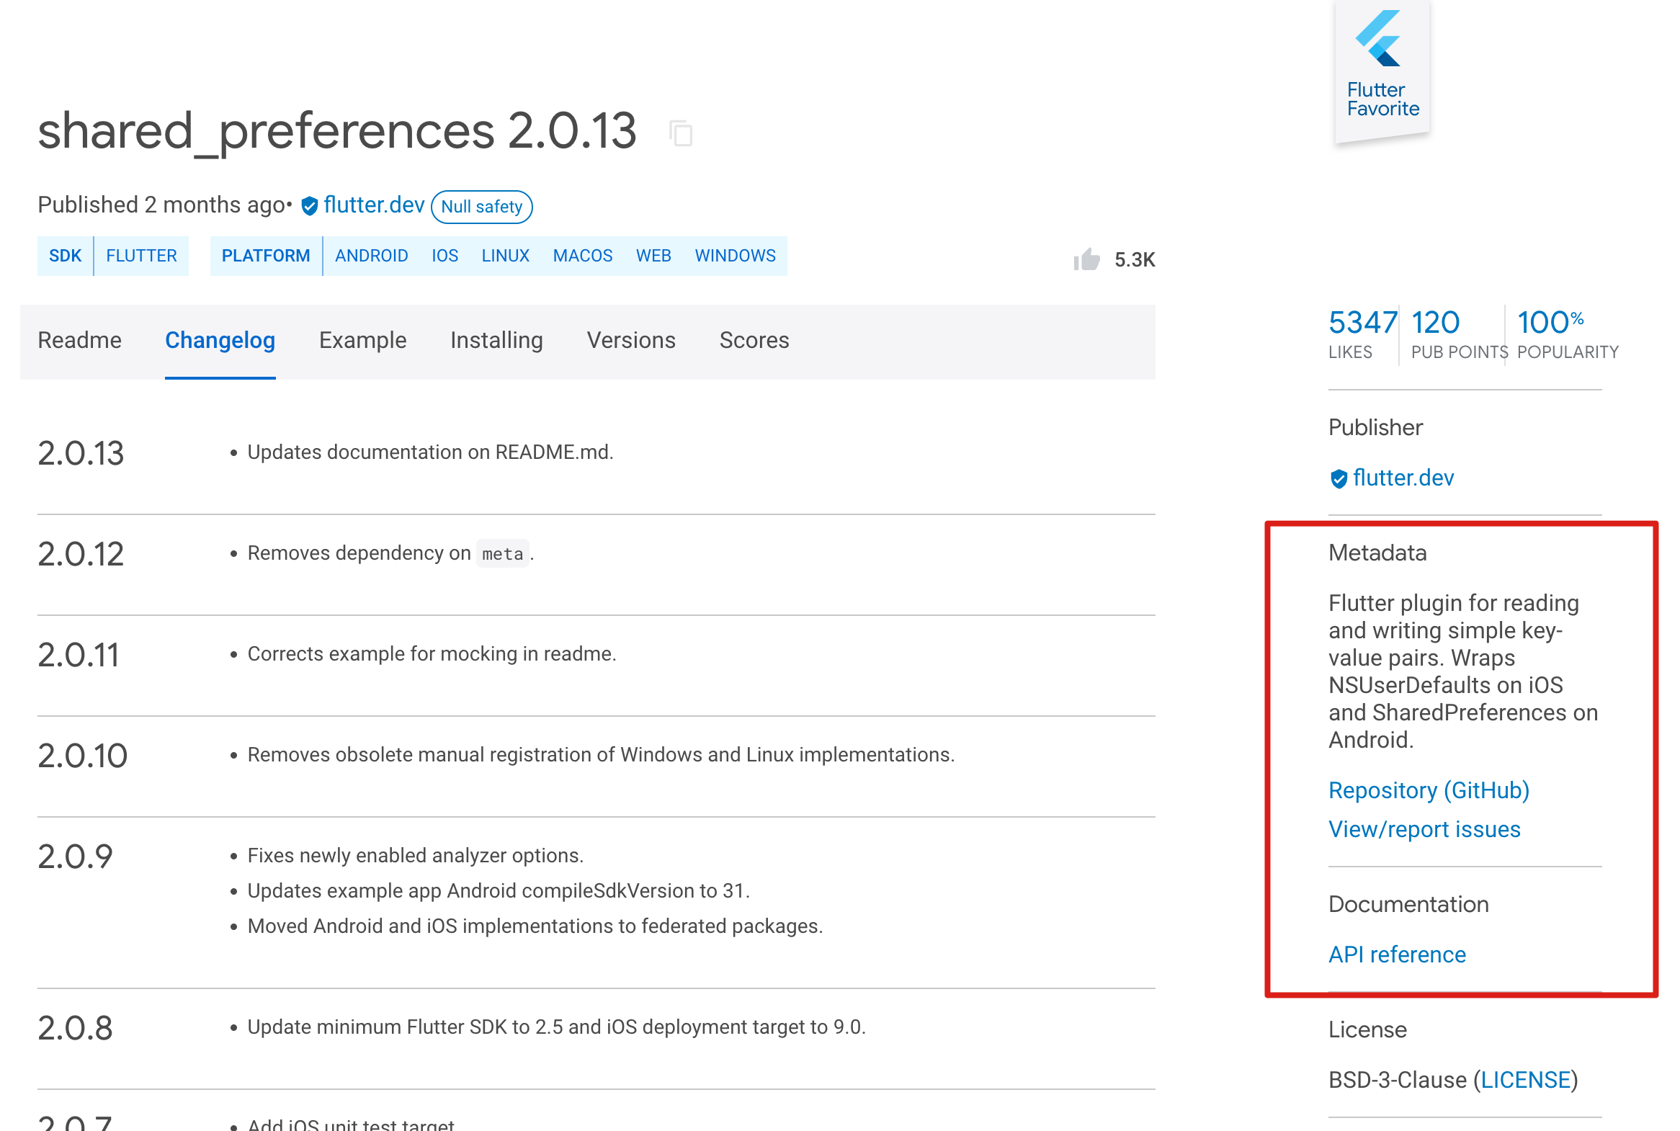Click the SDK tag
This screenshot has height=1131, width=1680.
65,256
